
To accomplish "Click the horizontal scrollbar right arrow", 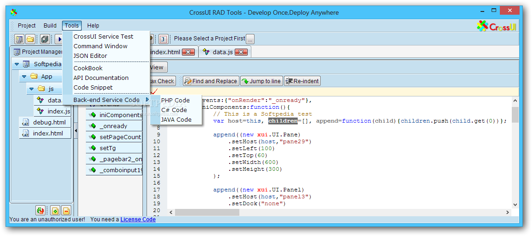I will coord(508,212).
